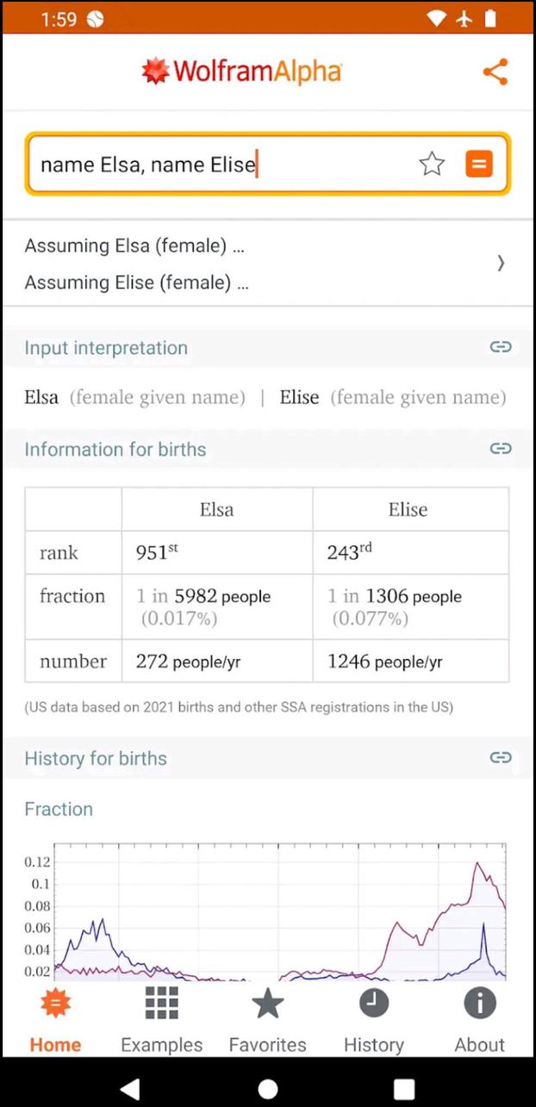The height and width of the screenshot is (1107, 536).
Task: Expand the assumptions with the right chevron
Action: tap(501, 263)
